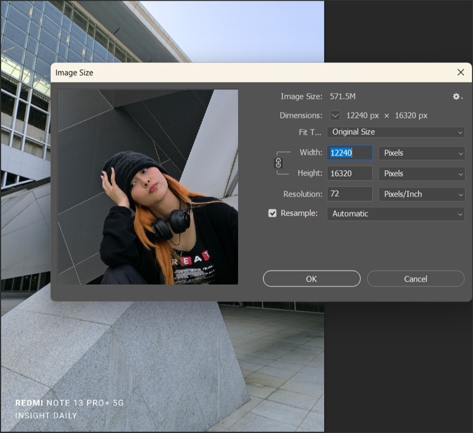473x433 pixels.
Task: Click the Width value field
Action: pos(349,153)
